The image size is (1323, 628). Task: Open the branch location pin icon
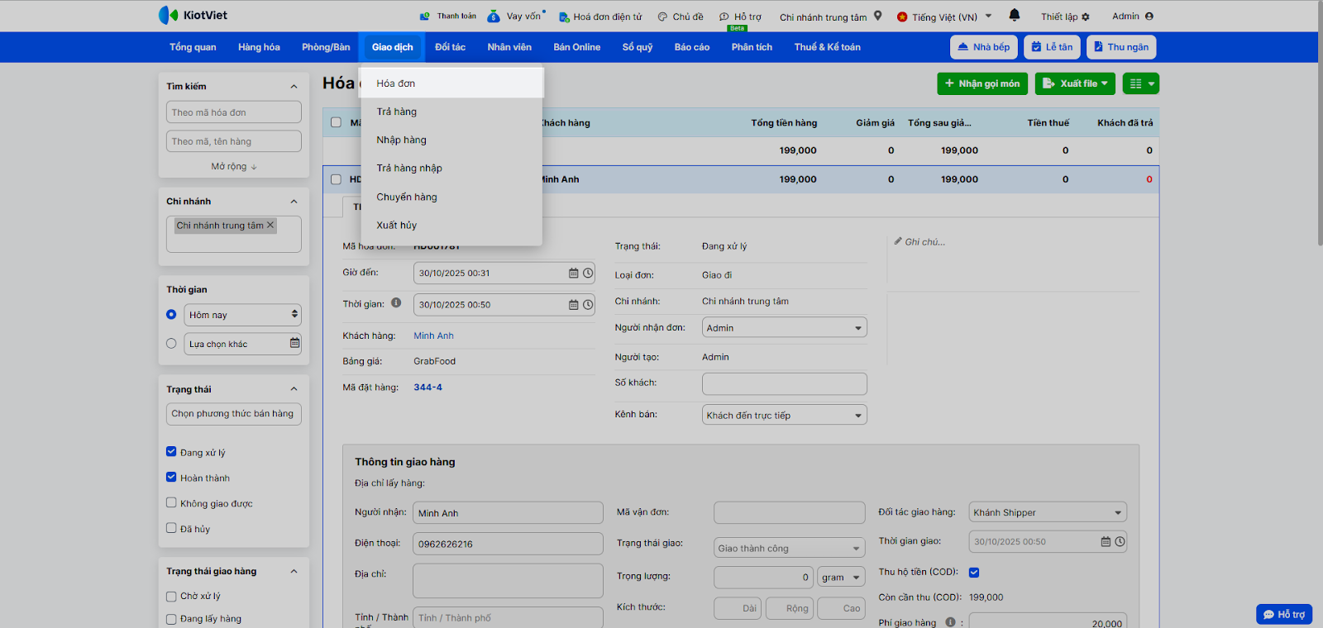coord(878,16)
